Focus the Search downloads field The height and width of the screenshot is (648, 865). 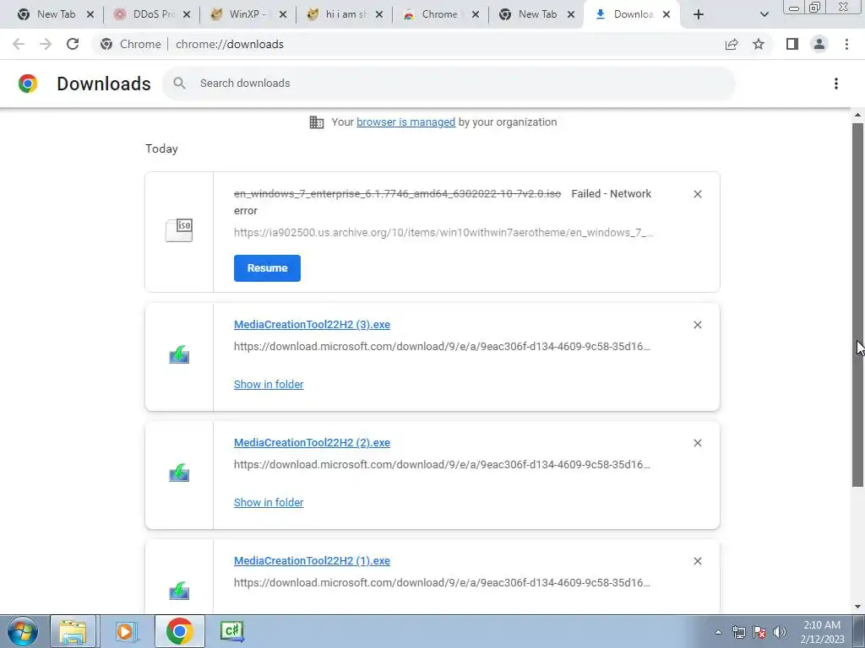click(x=449, y=84)
